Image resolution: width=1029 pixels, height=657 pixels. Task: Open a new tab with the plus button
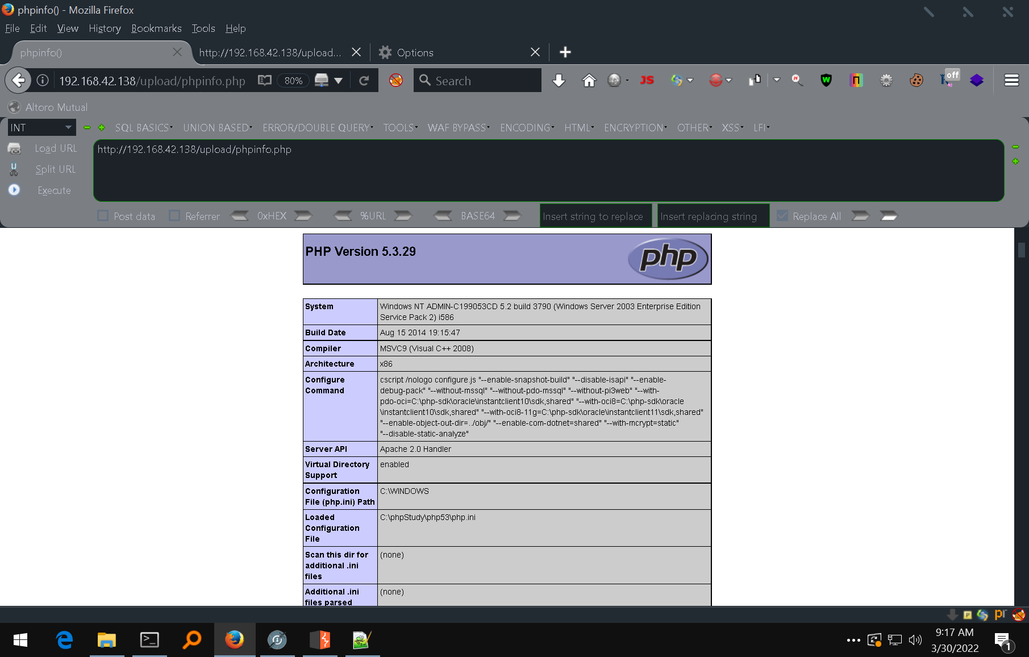[x=565, y=52]
